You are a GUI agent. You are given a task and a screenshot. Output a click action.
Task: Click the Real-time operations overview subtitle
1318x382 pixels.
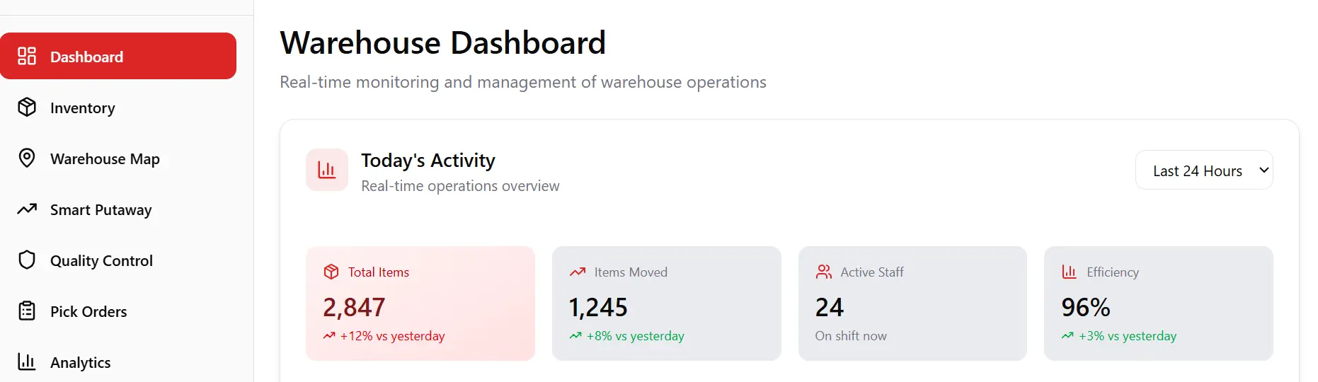pos(460,186)
